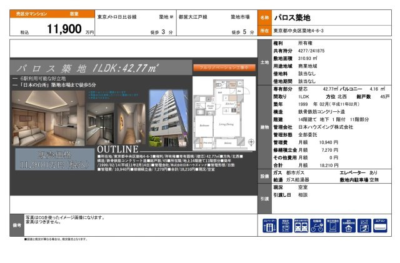
Task: Click the orange 名称 label
Action: (264, 17)
